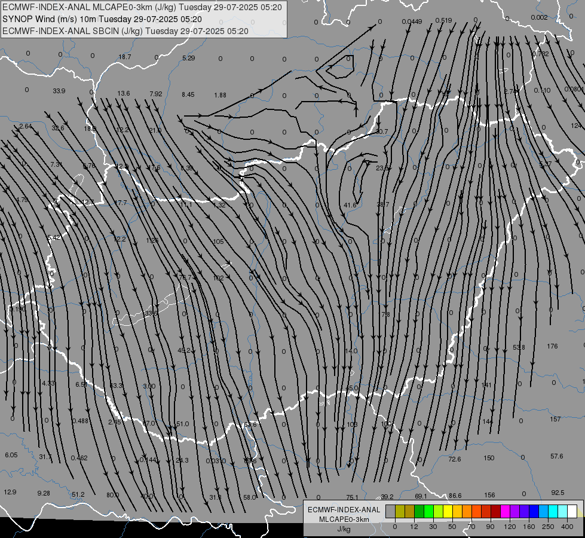Click map value 157
The image size is (585, 538).
555,419
